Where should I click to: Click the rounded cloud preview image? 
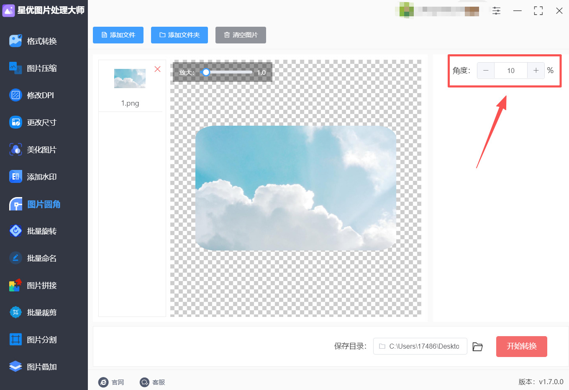(x=296, y=188)
